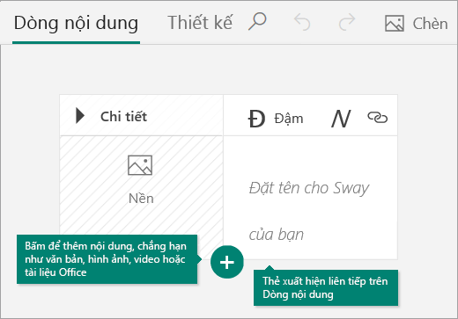Click the Chi tiết label
458x319 pixels.
(x=123, y=117)
